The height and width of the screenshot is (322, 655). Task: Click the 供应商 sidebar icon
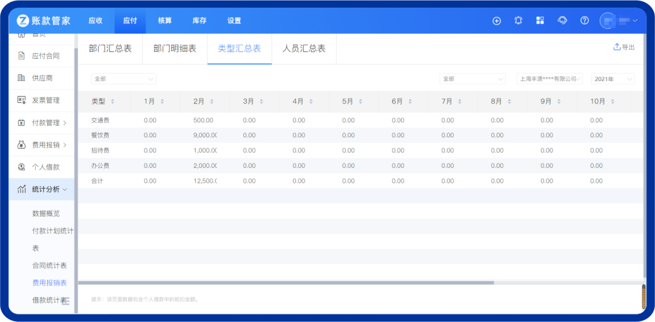(21, 78)
